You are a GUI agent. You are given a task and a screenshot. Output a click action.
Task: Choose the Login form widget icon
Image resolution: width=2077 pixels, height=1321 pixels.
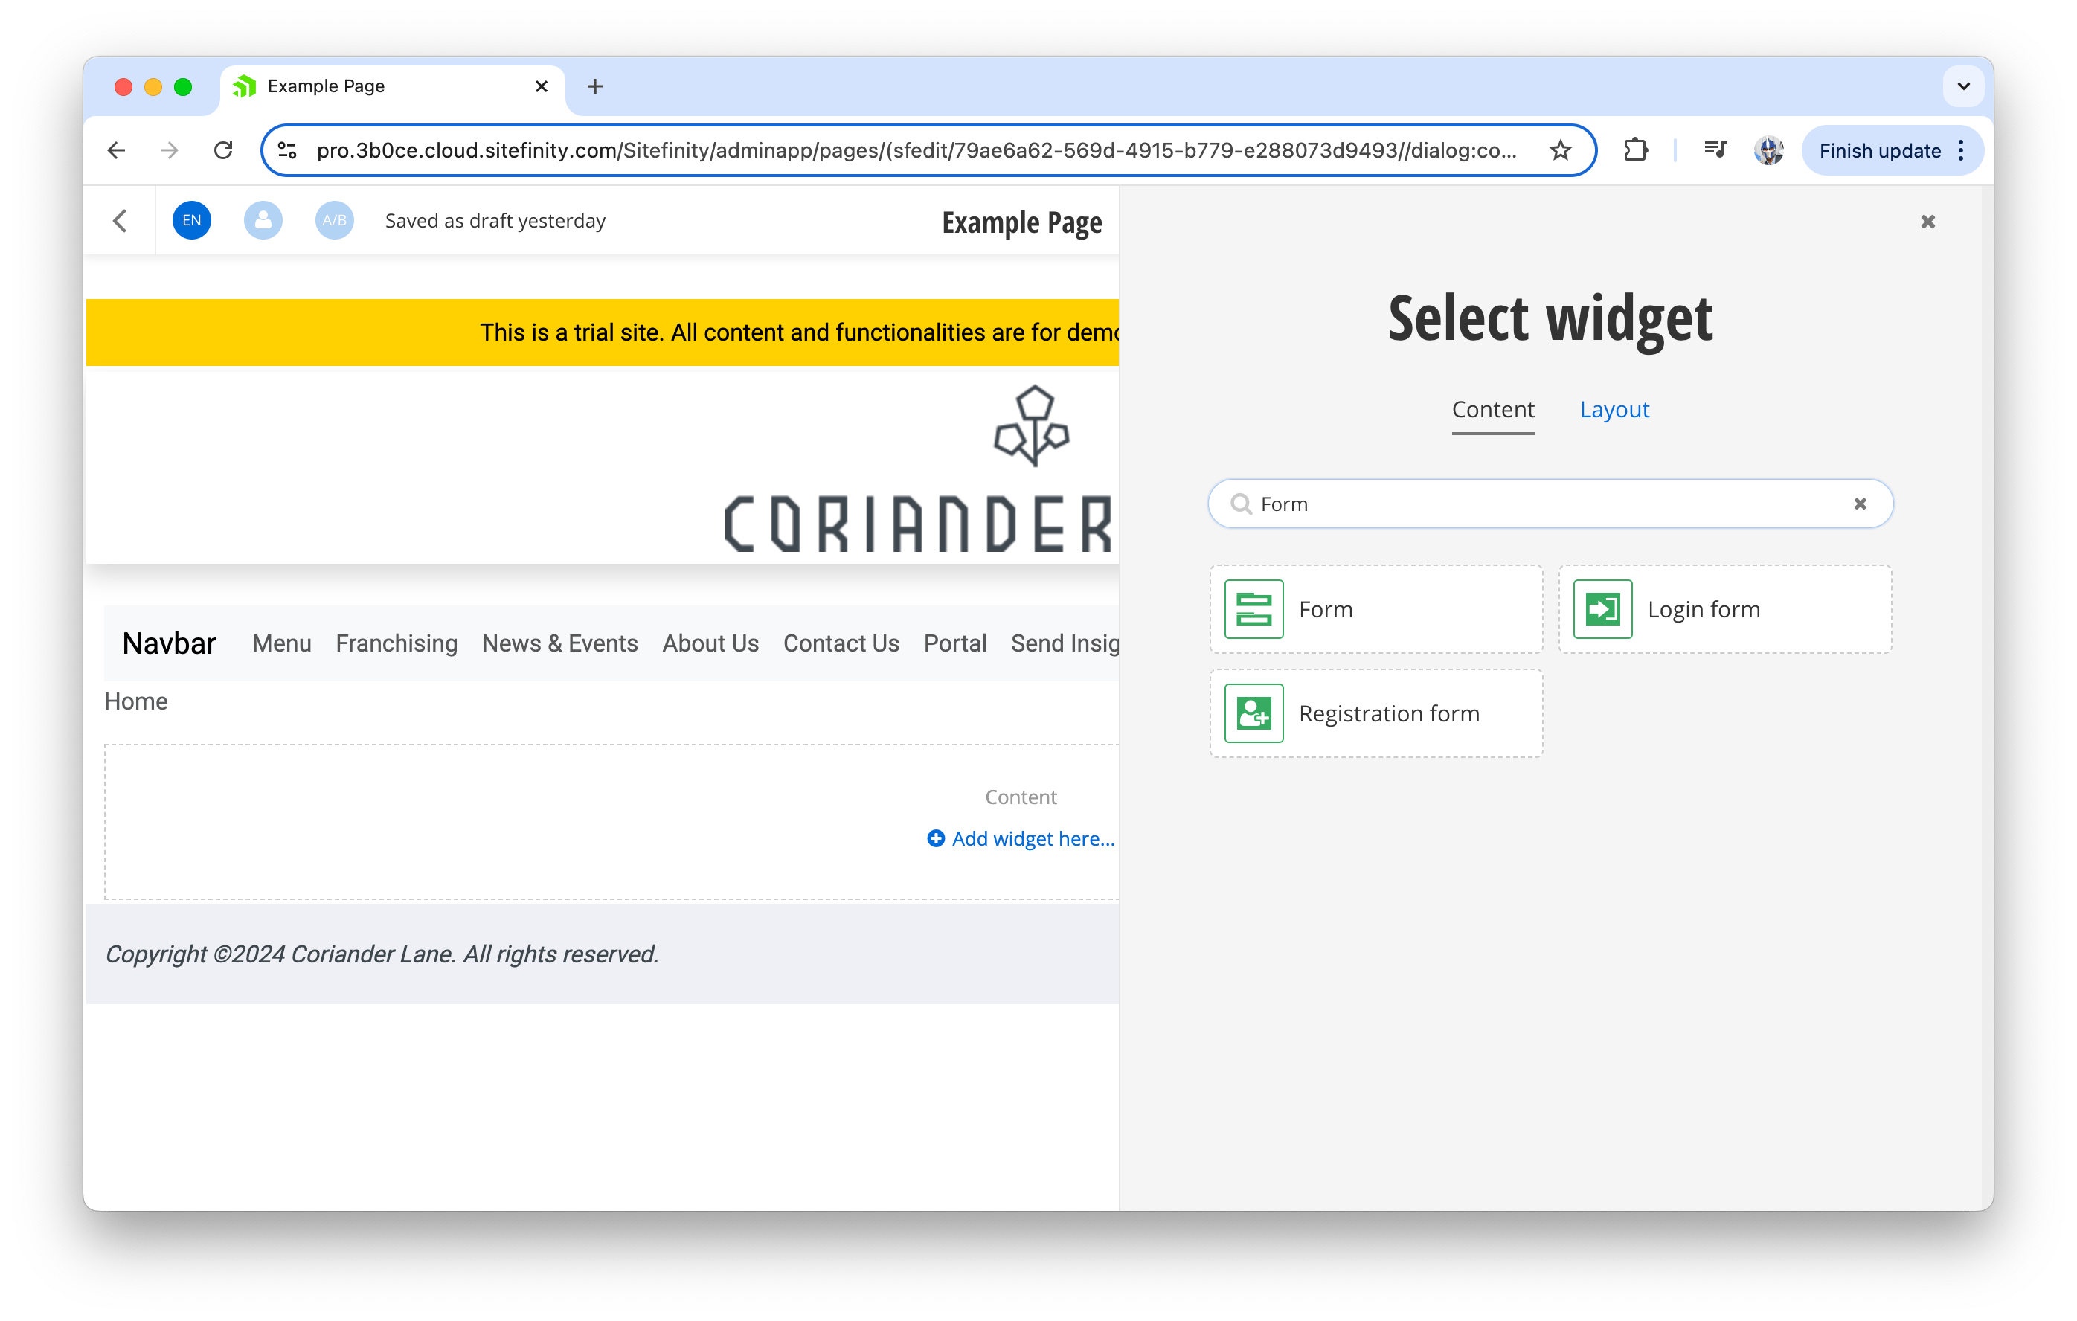pos(1602,608)
